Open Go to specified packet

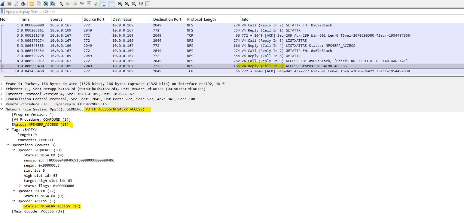pos(82,4)
